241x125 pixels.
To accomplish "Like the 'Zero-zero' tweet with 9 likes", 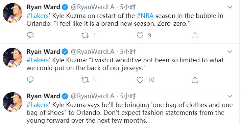I will tap(140, 35).
